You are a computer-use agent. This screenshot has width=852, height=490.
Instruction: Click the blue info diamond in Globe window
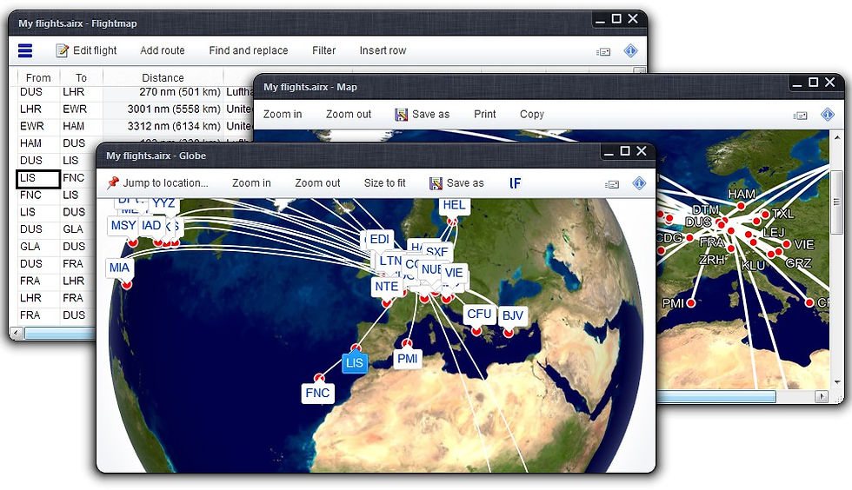coord(639,183)
